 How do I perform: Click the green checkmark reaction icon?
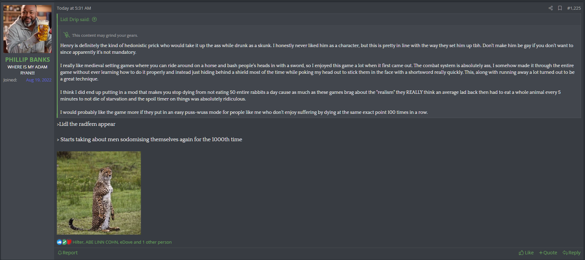pos(64,242)
